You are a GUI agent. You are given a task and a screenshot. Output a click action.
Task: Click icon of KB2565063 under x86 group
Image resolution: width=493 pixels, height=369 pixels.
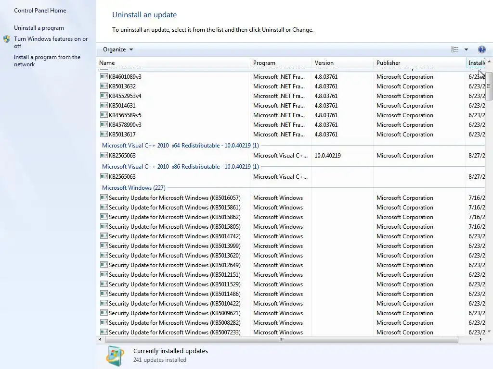pyautogui.click(x=104, y=176)
